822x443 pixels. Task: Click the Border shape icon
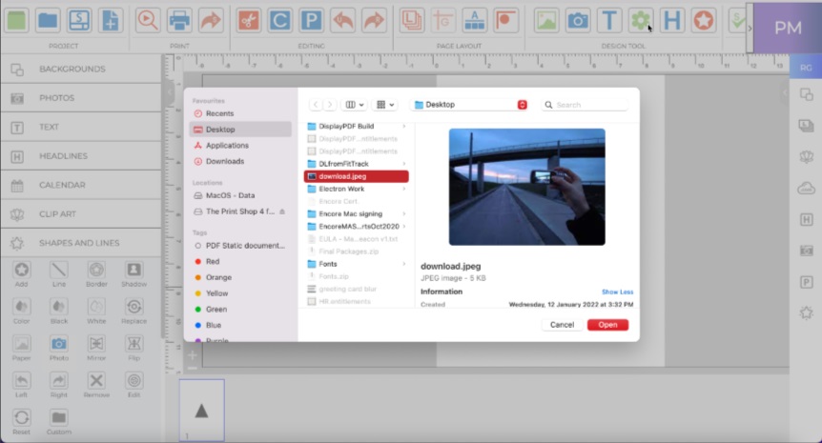[x=96, y=271]
